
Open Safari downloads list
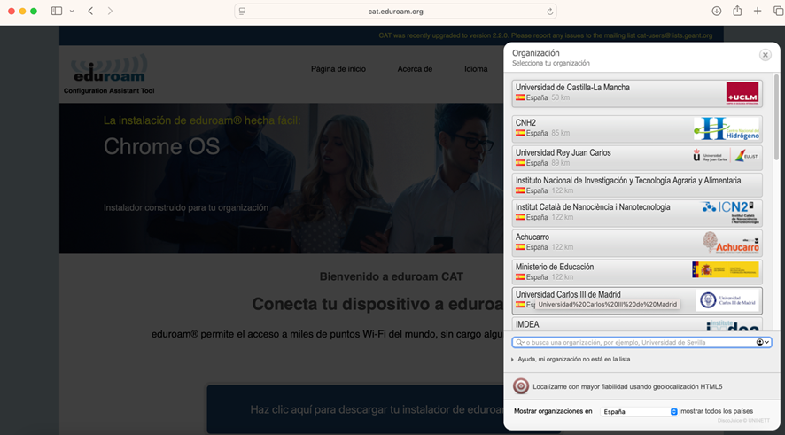(716, 11)
